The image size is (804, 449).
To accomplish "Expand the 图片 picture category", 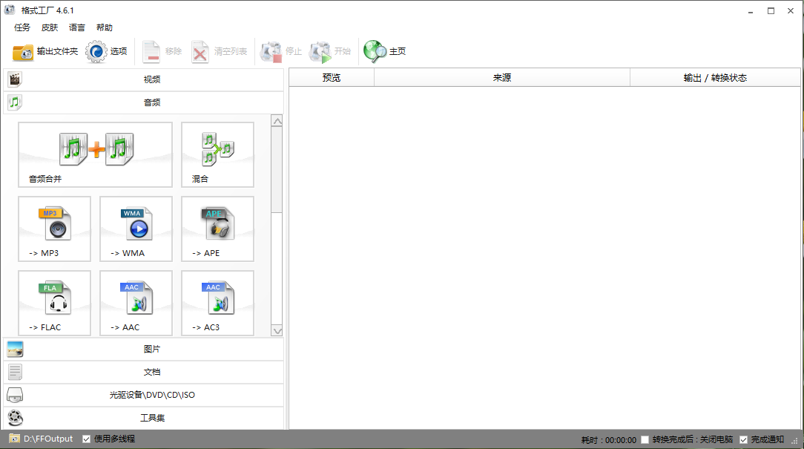I will click(144, 349).
